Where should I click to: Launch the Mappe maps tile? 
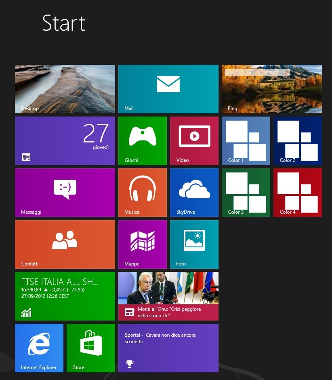click(x=142, y=244)
